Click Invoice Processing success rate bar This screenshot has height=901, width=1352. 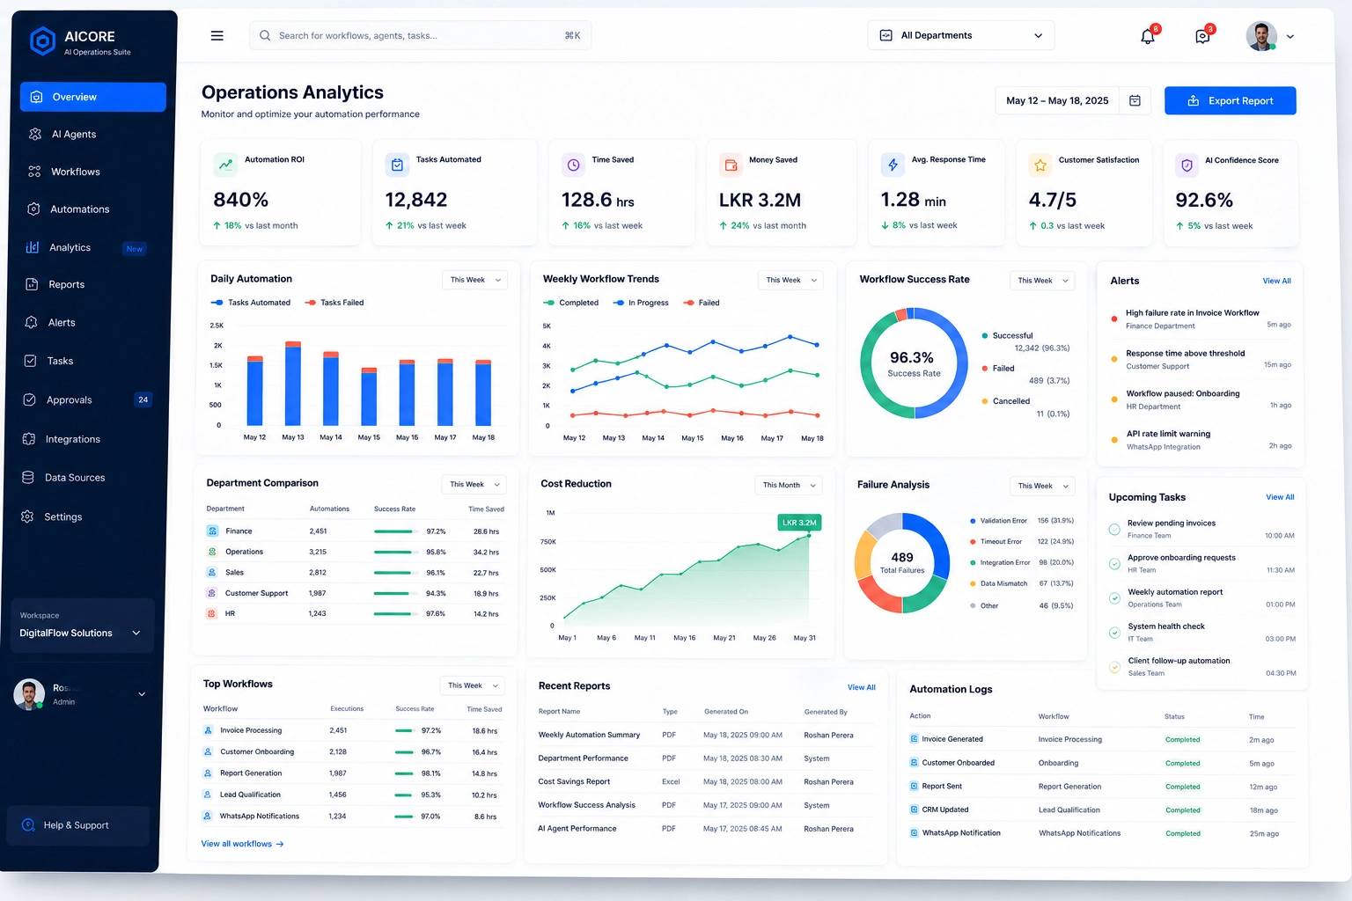[405, 730]
